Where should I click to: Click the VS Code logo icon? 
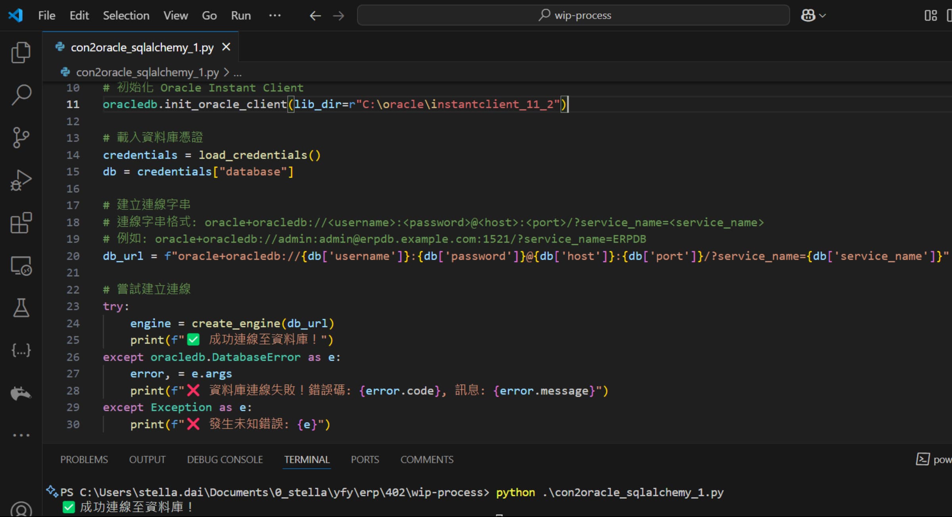tap(15, 15)
